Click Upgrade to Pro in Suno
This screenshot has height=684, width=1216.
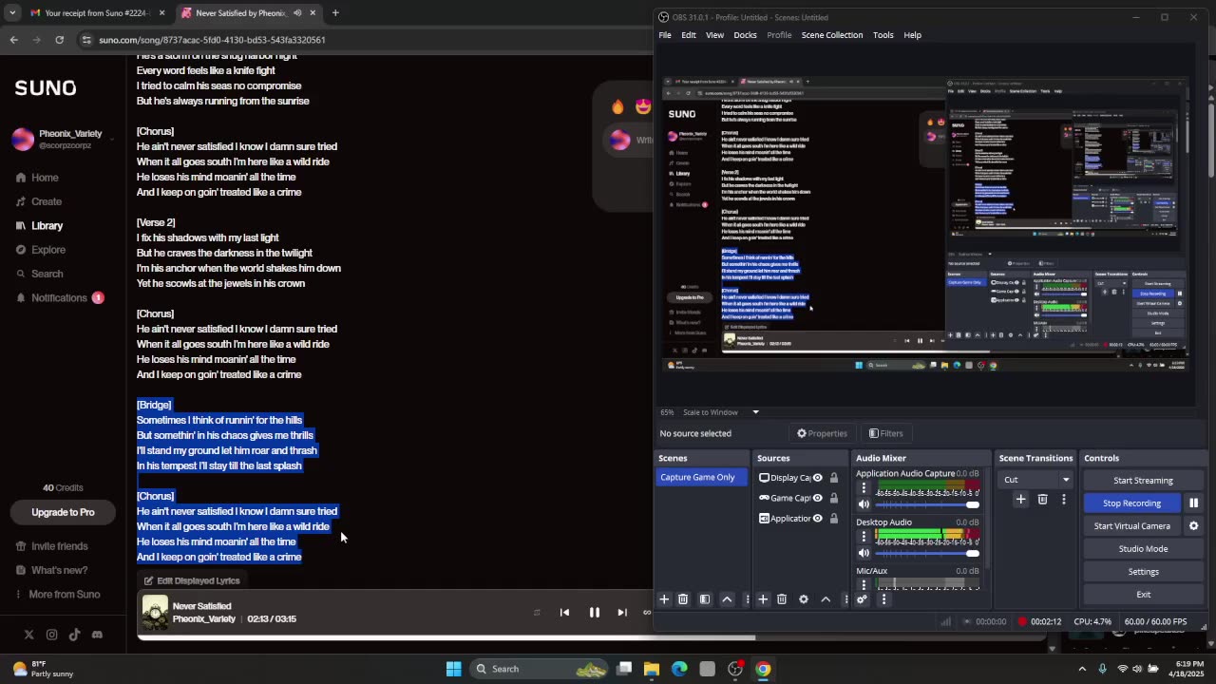click(x=63, y=512)
